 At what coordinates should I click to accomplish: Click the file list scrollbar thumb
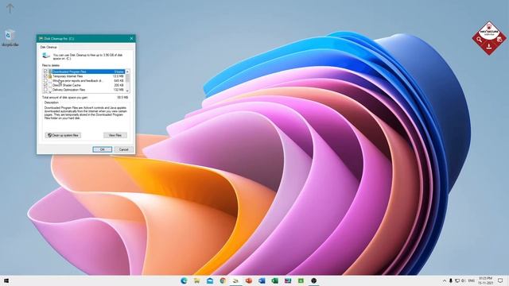coord(127,78)
